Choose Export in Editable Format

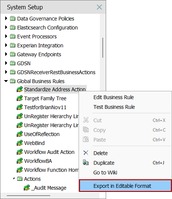coord(125,186)
